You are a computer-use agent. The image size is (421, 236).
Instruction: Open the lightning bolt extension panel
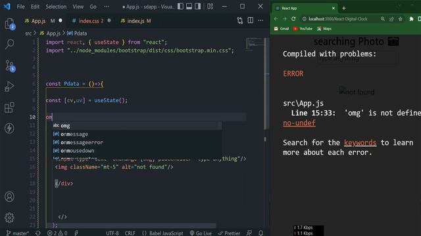9,128
